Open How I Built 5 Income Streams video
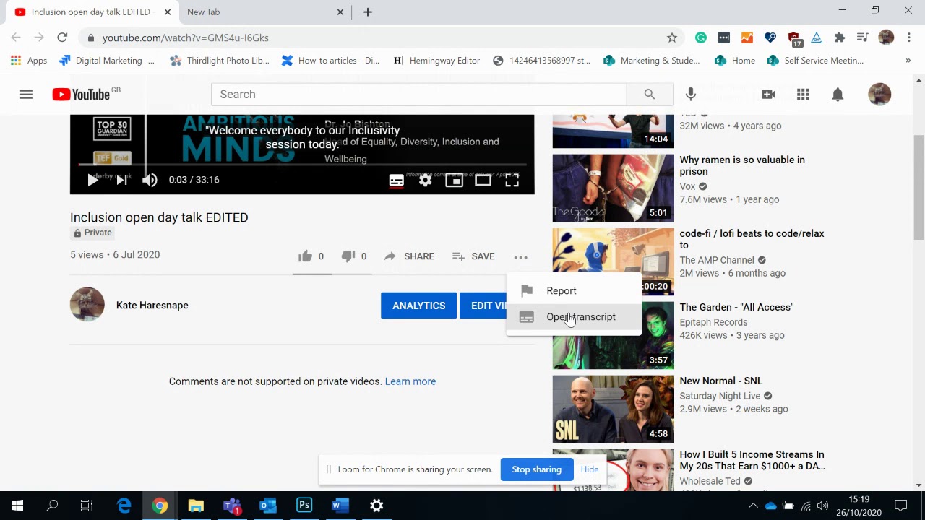This screenshot has width=925, height=520. pos(752,460)
